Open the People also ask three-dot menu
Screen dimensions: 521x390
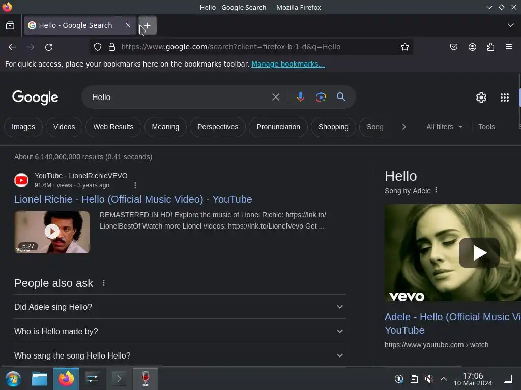104,283
